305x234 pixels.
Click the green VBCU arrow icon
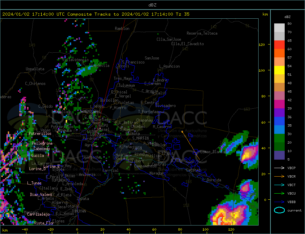click(279, 194)
